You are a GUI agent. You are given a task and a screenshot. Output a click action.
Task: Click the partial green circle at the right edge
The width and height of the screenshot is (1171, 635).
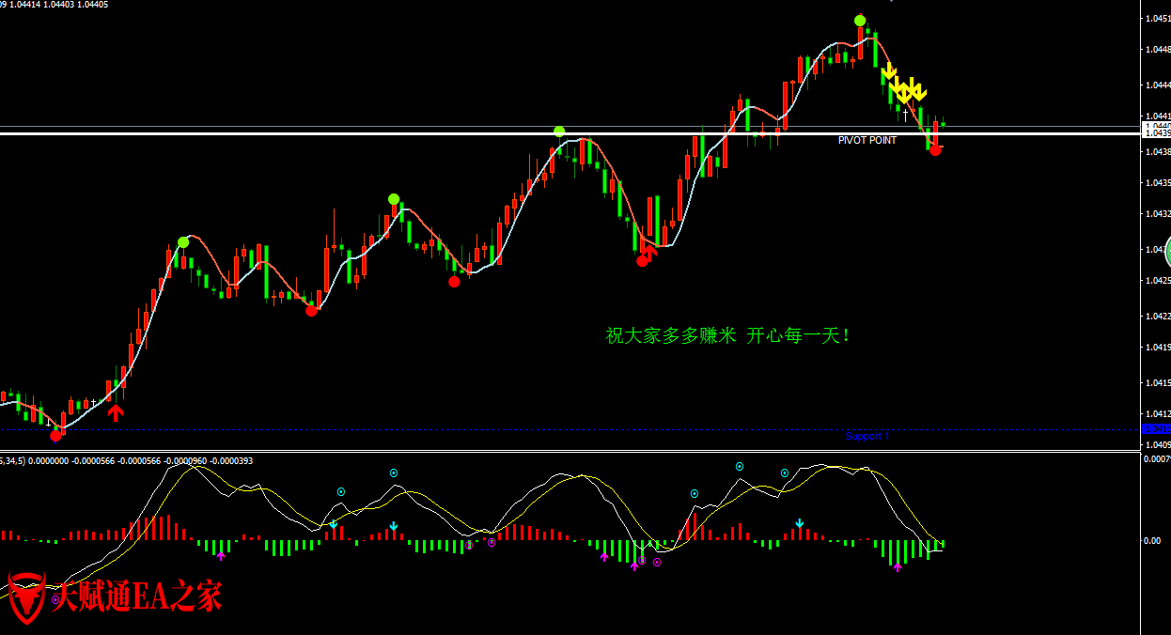point(1167,252)
